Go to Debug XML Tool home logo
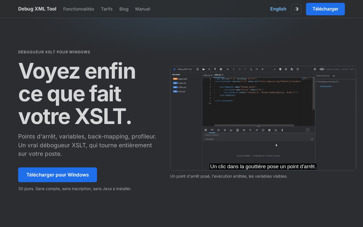This screenshot has width=363, height=227. pyautogui.click(x=37, y=9)
